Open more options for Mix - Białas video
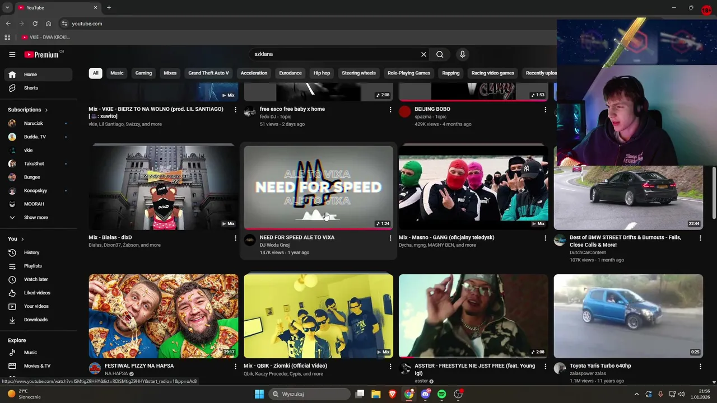Image resolution: width=717 pixels, height=403 pixels. point(235,238)
